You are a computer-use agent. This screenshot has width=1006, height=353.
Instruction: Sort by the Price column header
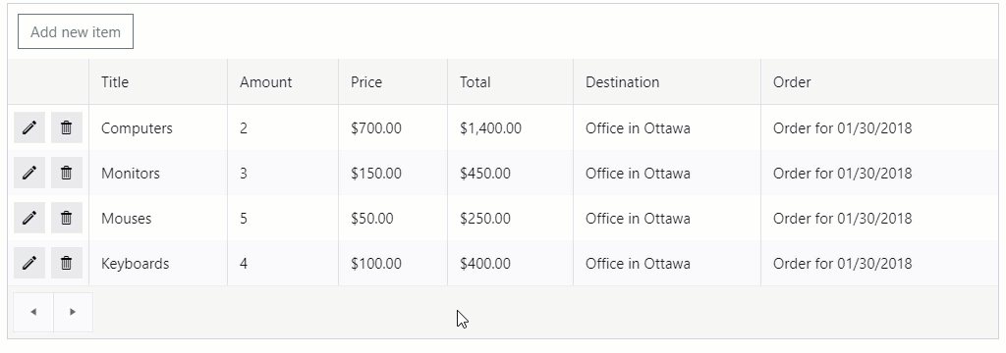pyautogui.click(x=393, y=82)
